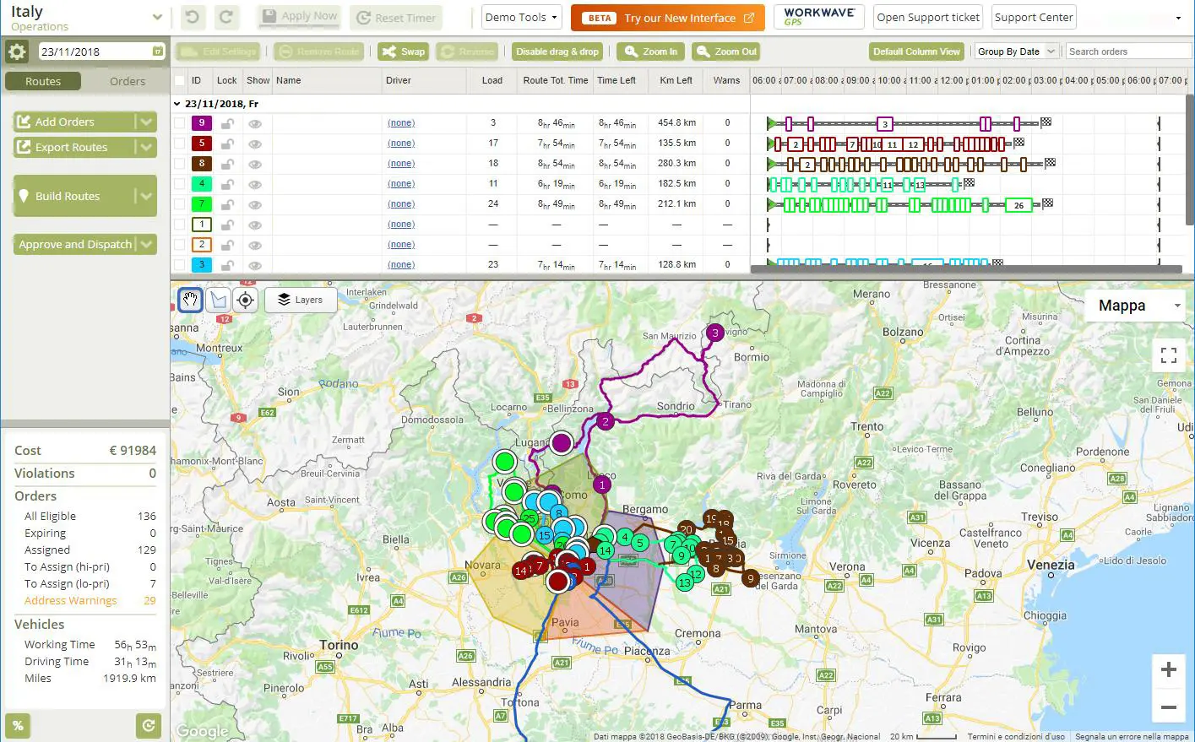The width and height of the screenshot is (1195, 742).
Task: Open driver (none) link for route 9
Action: pyautogui.click(x=401, y=123)
